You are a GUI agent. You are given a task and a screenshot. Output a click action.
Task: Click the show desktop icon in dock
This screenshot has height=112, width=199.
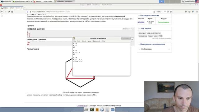[x=86, y=110]
